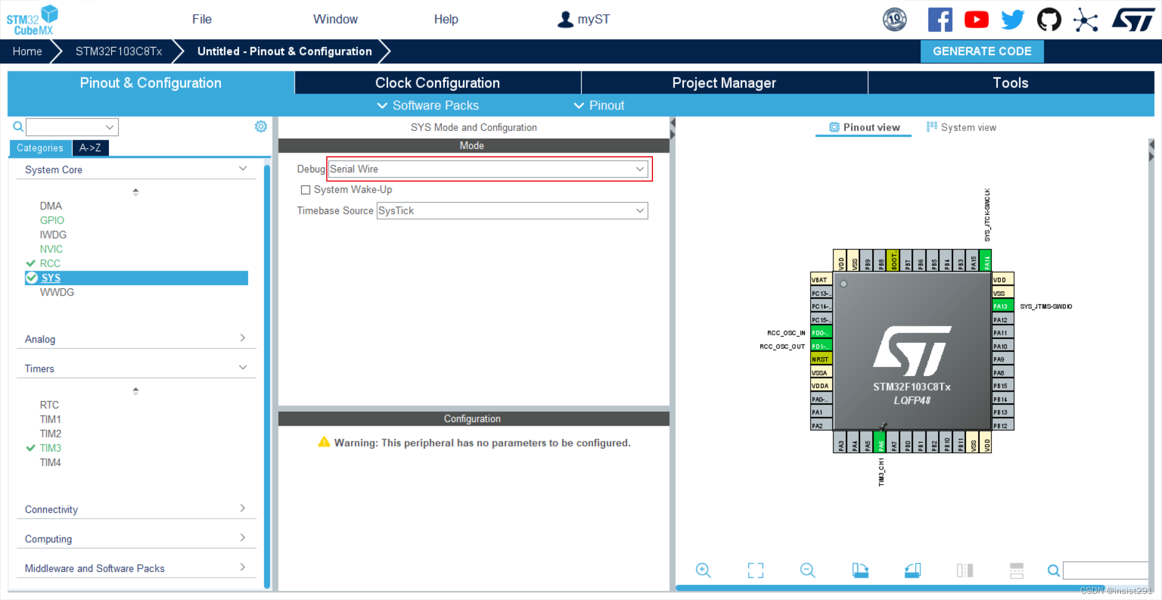Select the DMA peripheral
Image resolution: width=1162 pixels, height=600 pixels.
(51, 206)
